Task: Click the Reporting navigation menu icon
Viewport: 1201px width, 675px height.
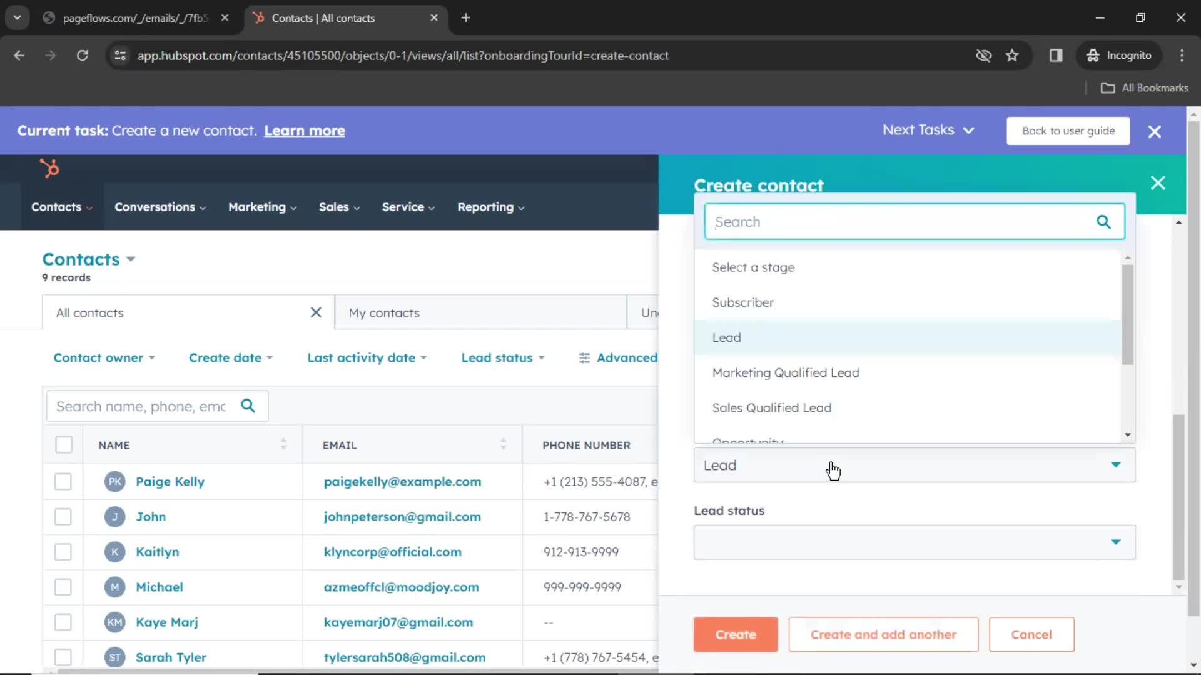Action: pos(522,207)
